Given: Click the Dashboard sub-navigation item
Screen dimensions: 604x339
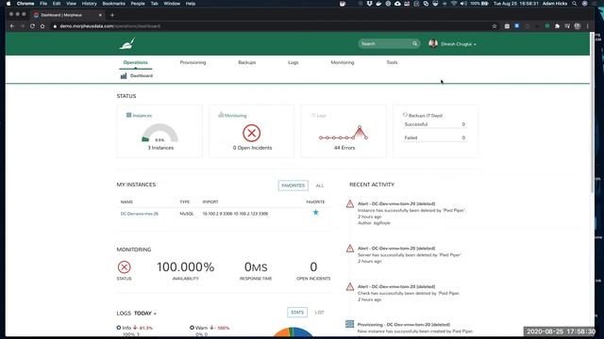Looking at the screenshot, I should pos(137,75).
